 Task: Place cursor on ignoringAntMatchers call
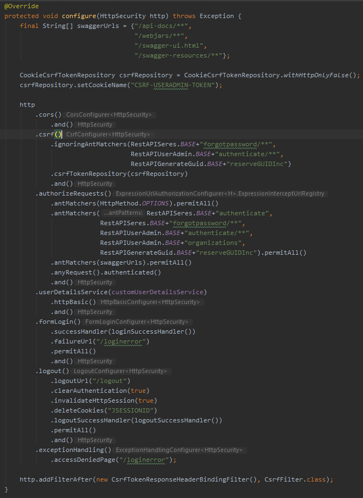[x=89, y=145]
